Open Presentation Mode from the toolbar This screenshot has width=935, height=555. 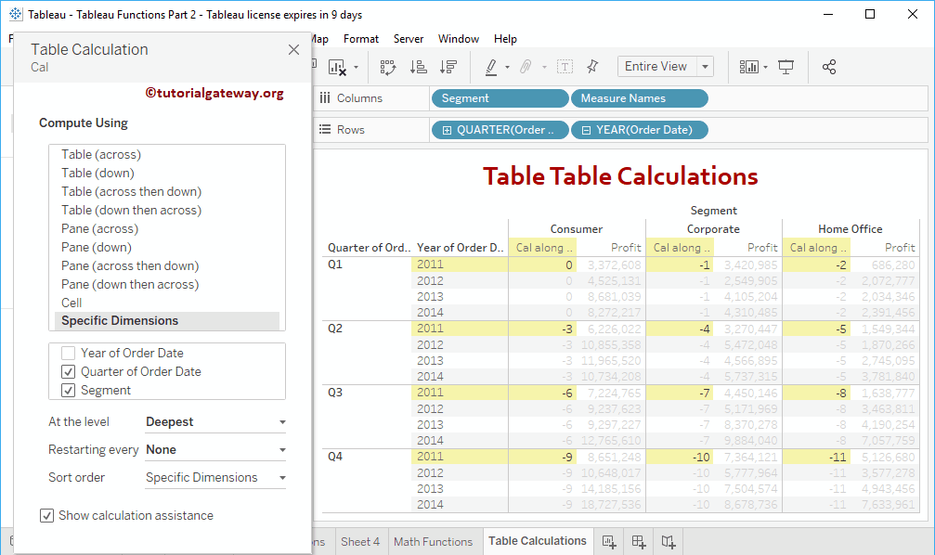(x=786, y=67)
